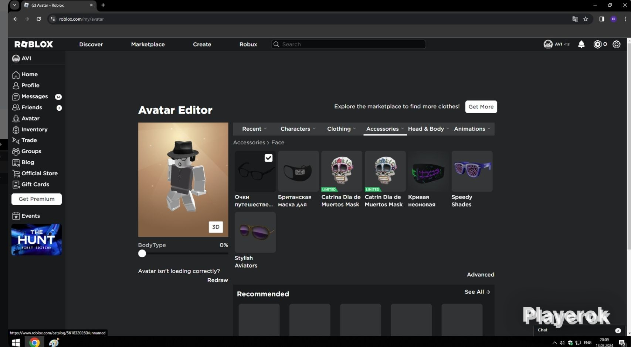Click the AVI avatar icon in header
The image size is (631, 347).
pyautogui.click(x=548, y=44)
